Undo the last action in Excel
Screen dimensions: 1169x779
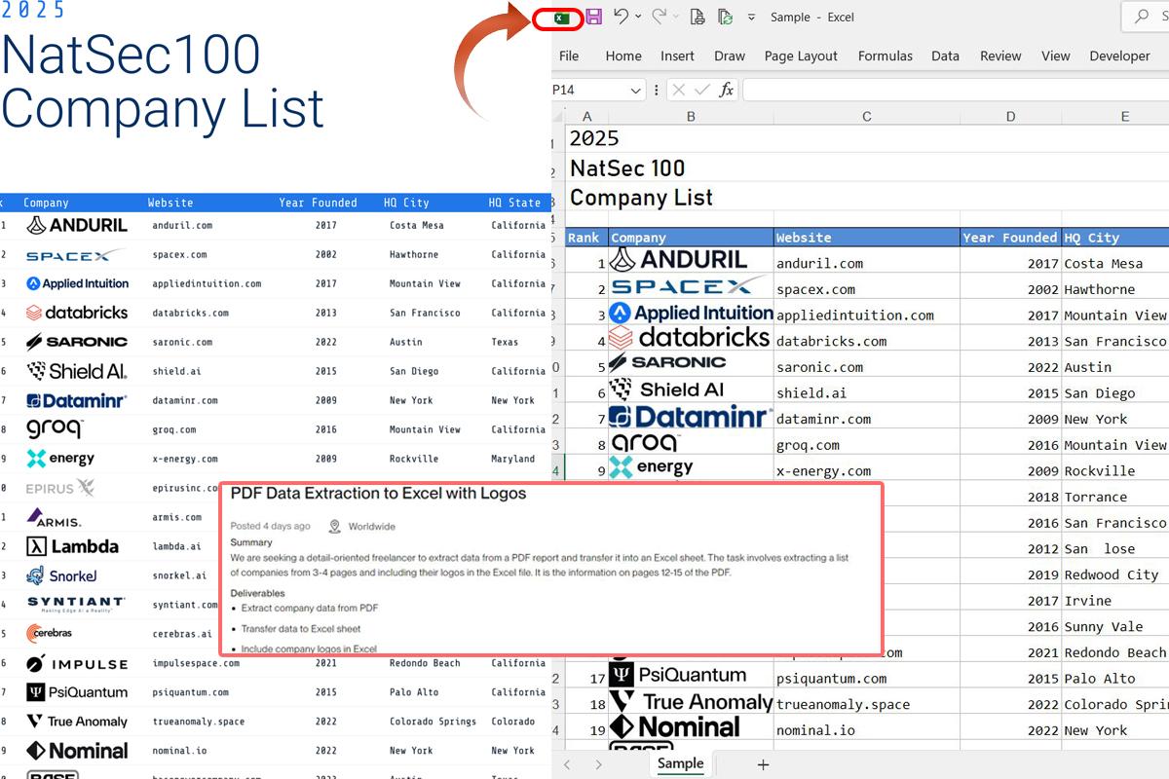coord(621,17)
